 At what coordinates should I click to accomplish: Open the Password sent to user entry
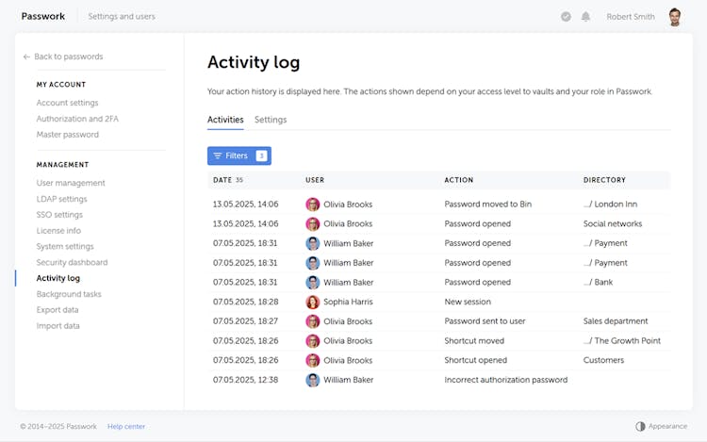[x=486, y=321]
